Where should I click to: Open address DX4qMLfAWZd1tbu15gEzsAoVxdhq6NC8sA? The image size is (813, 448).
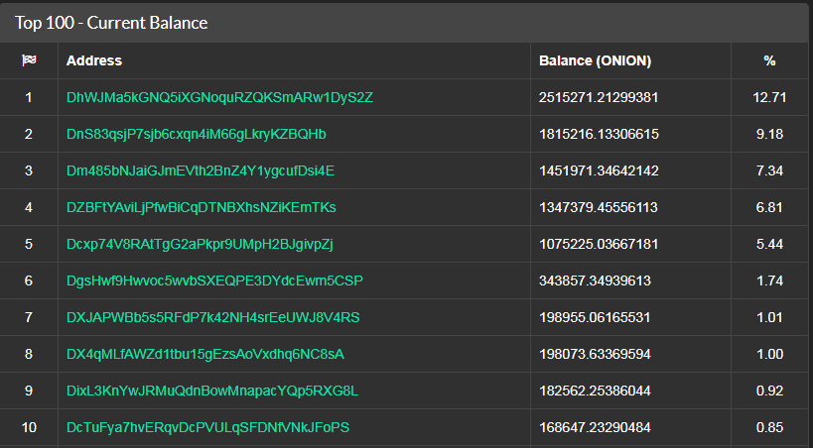pos(204,354)
